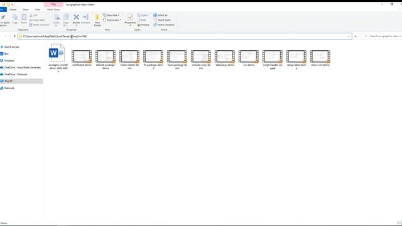402x226 pixels.
Task: Switch to the View ribbon tab
Action: click(38, 9)
